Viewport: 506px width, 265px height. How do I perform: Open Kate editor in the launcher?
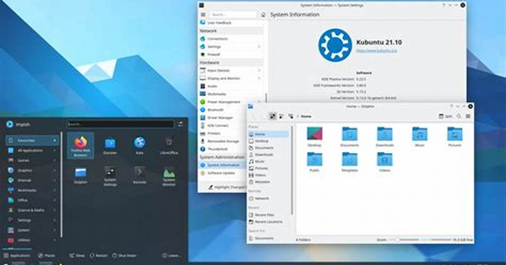coord(140,146)
